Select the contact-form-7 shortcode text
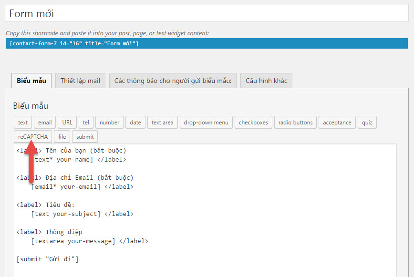414x277 pixels. point(74,43)
